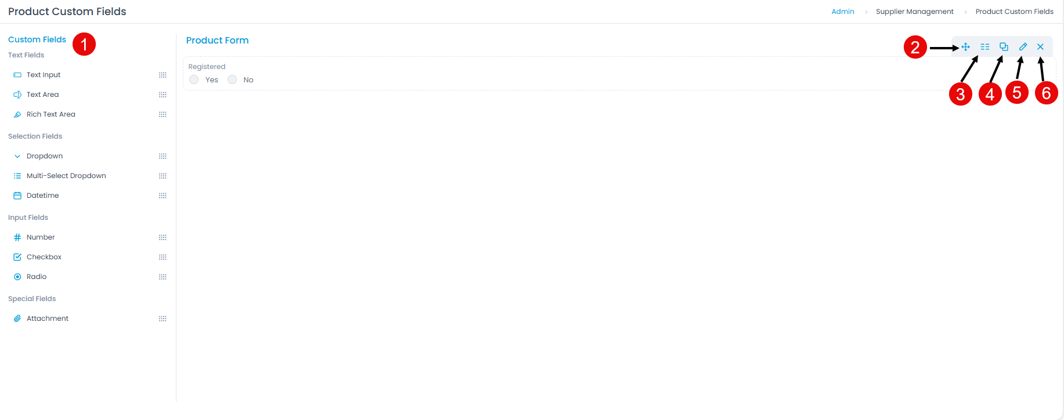Click the pencil edit icon for Registered field

point(1023,47)
